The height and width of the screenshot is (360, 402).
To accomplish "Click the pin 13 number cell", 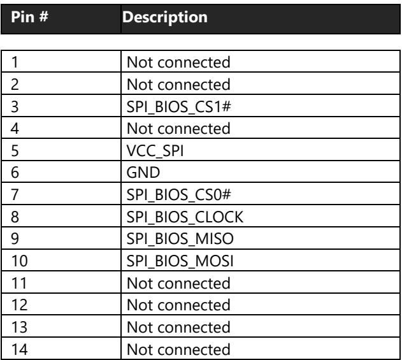I will click(x=61, y=326).
